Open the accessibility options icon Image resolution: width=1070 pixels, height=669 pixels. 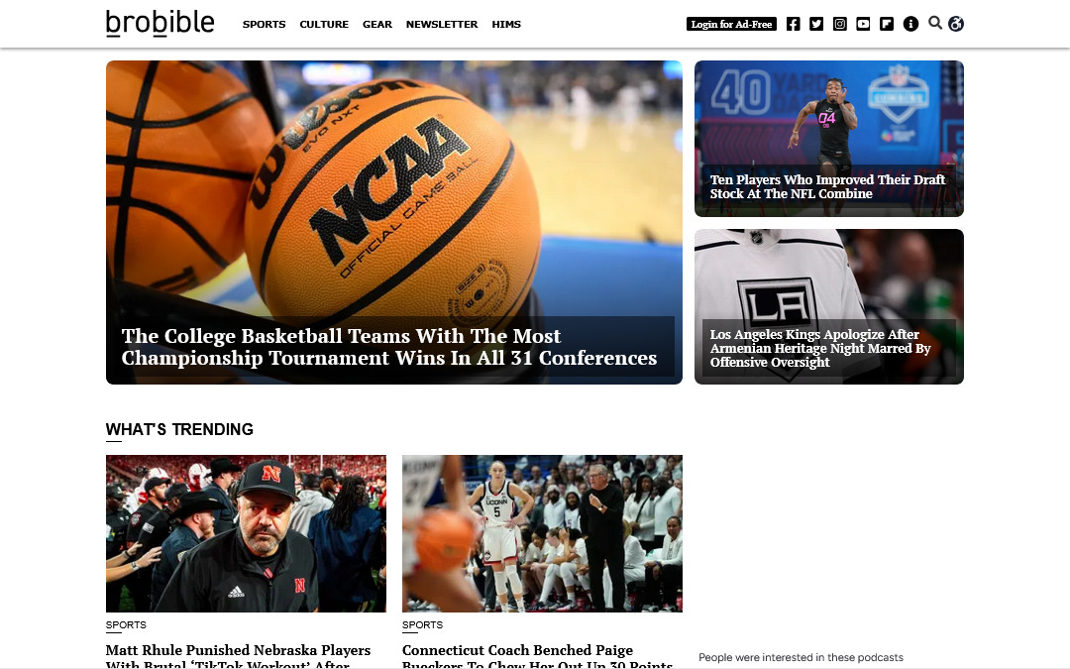coord(956,24)
